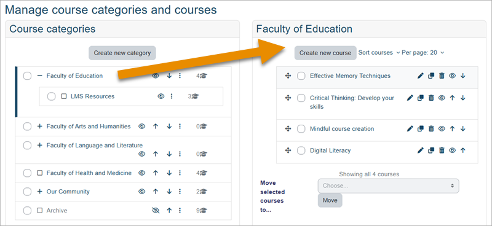The width and height of the screenshot is (492, 226).
Task: Move Faculty of Arts and Humanities up
Action: (156, 127)
